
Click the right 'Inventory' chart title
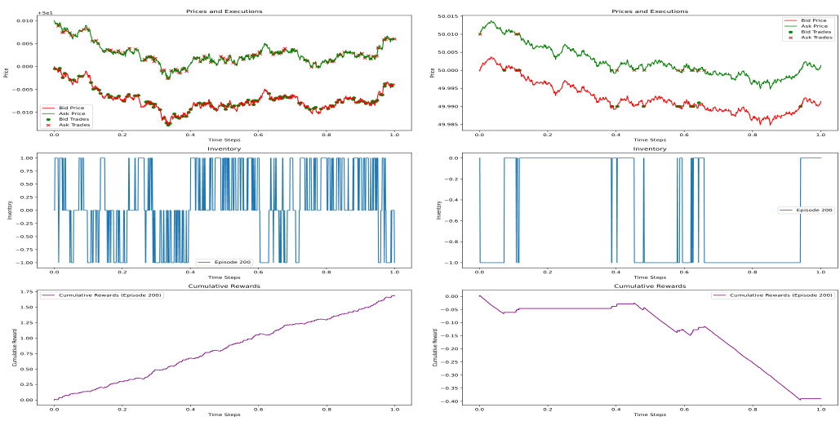pos(650,148)
